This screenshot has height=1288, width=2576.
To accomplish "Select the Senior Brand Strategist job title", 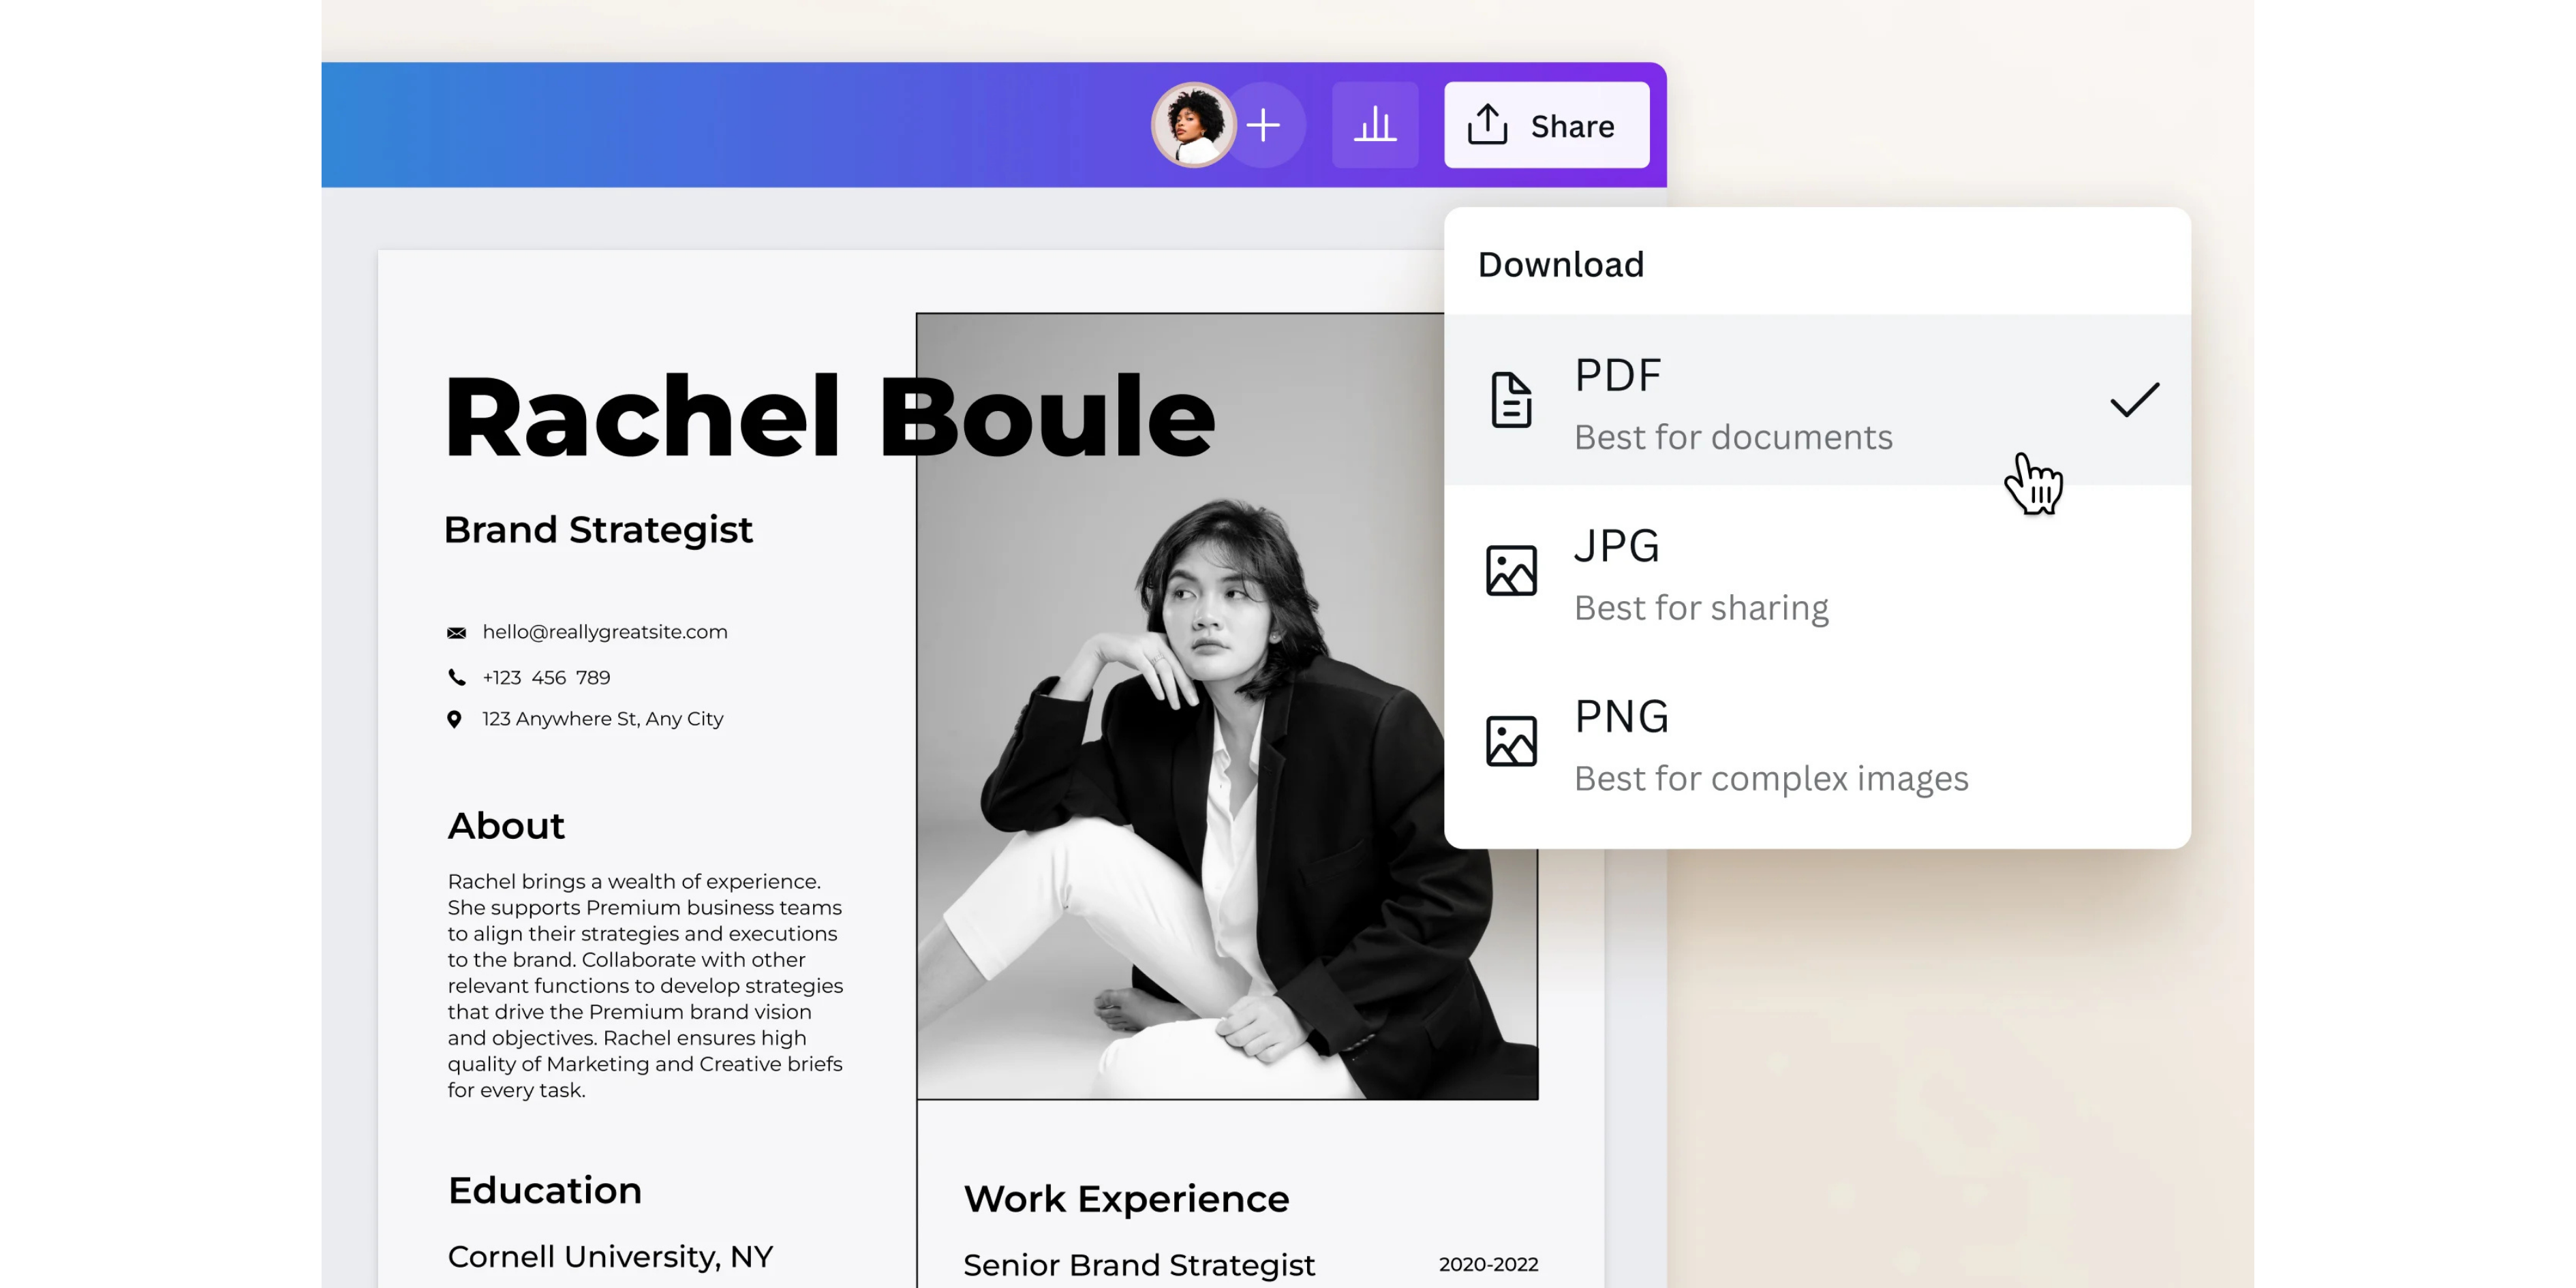I will pos(1139,1265).
